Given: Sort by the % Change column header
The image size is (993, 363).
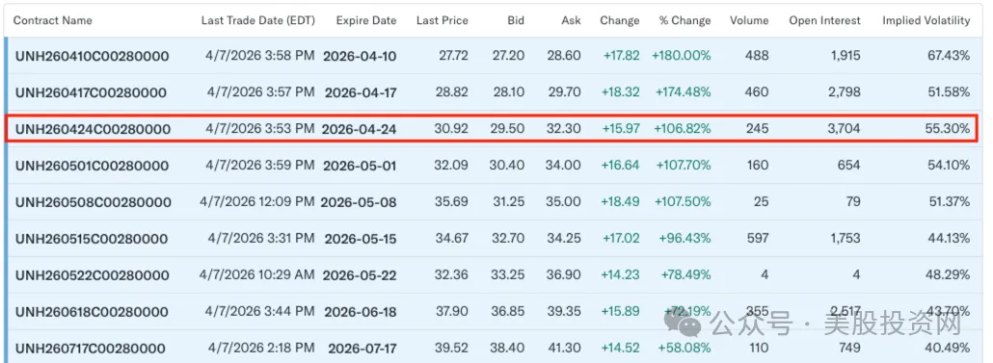Looking at the screenshot, I should (684, 20).
